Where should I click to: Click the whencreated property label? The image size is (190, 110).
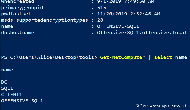pyautogui.click(x=17, y=2)
